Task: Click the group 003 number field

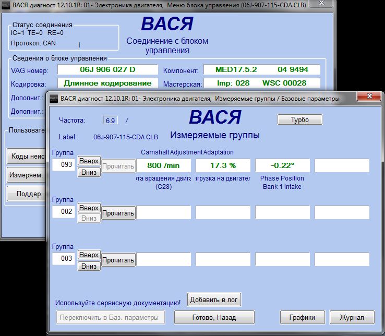Action: point(64,258)
